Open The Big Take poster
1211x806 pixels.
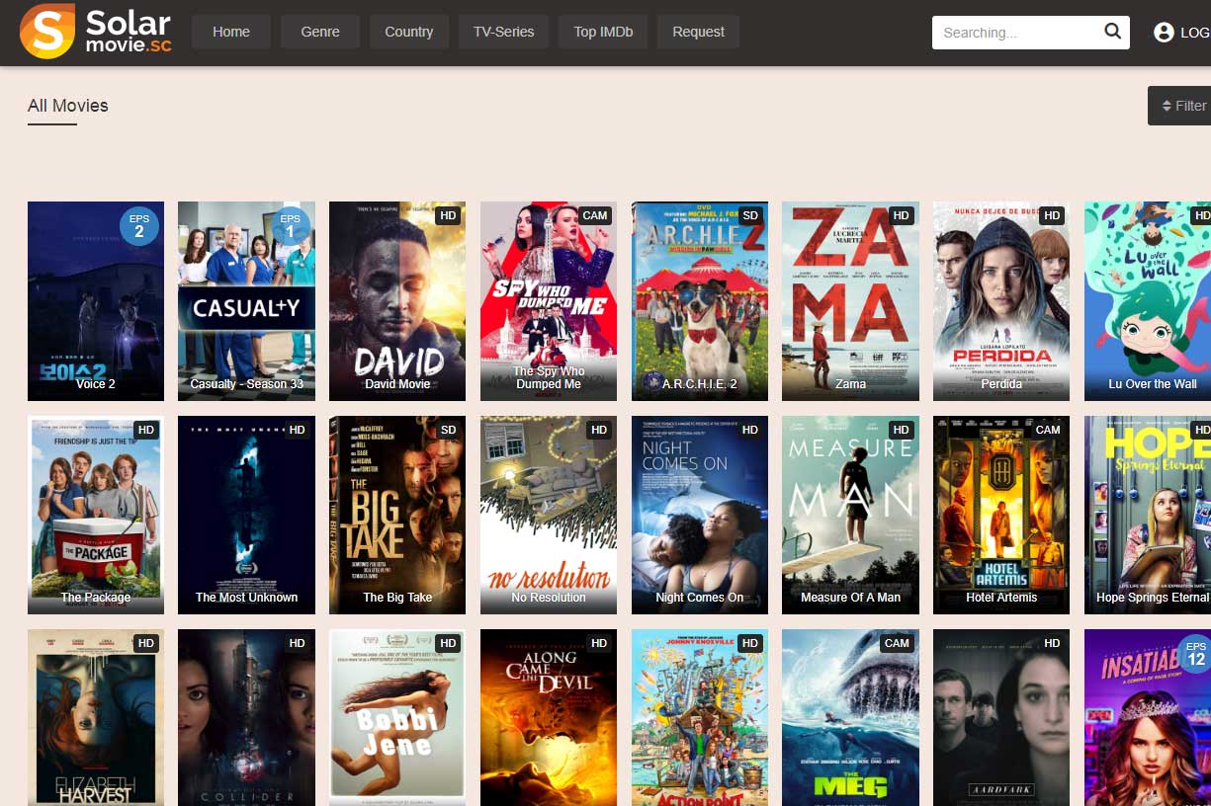click(x=397, y=515)
